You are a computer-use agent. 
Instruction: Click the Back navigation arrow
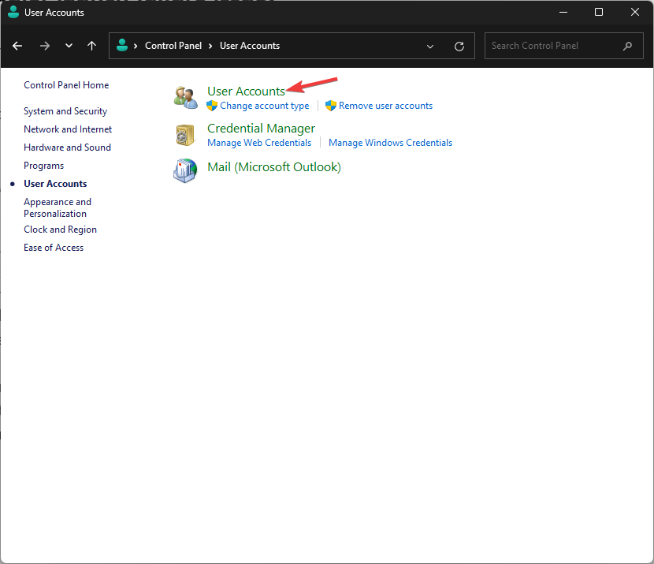pos(17,46)
